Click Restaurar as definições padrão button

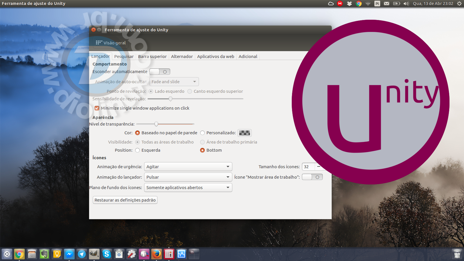(x=125, y=200)
